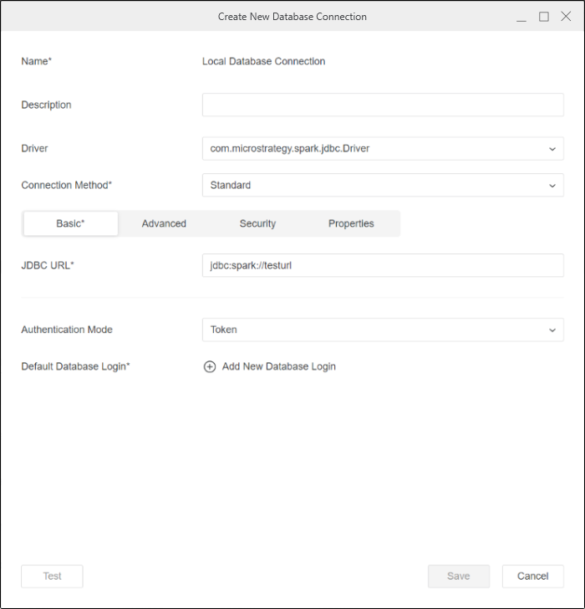Click the Test button
This screenshot has height=609, width=585.
(52, 576)
